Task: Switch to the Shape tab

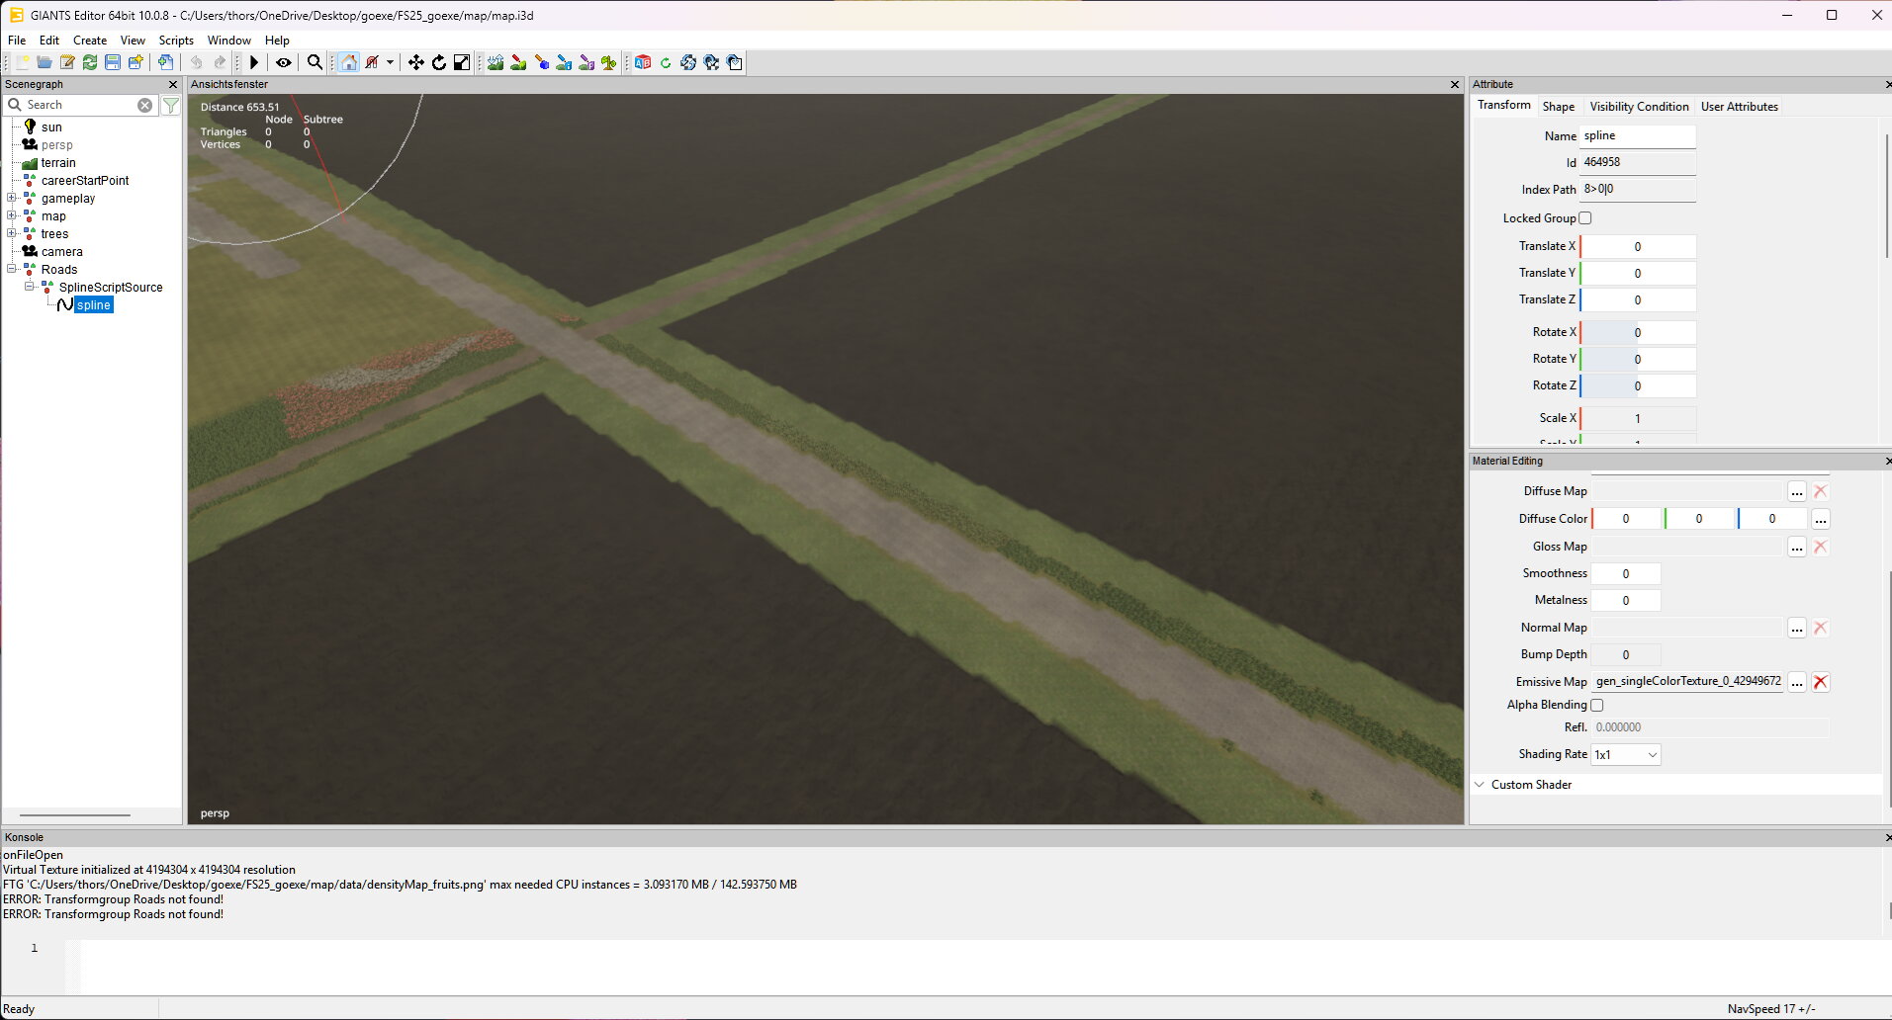Action: [x=1558, y=107]
